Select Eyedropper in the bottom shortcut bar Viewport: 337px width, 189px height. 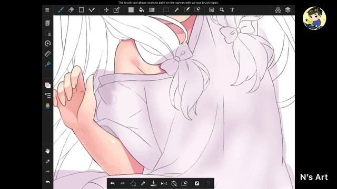(x=143, y=183)
